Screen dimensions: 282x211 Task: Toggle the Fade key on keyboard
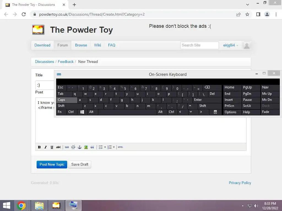(270, 112)
